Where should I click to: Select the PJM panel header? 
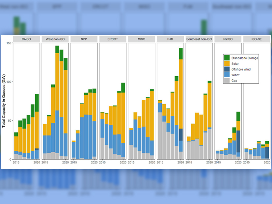(x=170, y=39)
